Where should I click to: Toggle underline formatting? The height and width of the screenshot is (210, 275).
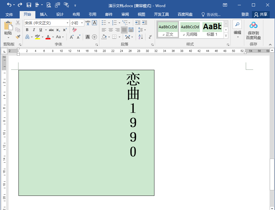pyautogui.click(x=41, y=30)
